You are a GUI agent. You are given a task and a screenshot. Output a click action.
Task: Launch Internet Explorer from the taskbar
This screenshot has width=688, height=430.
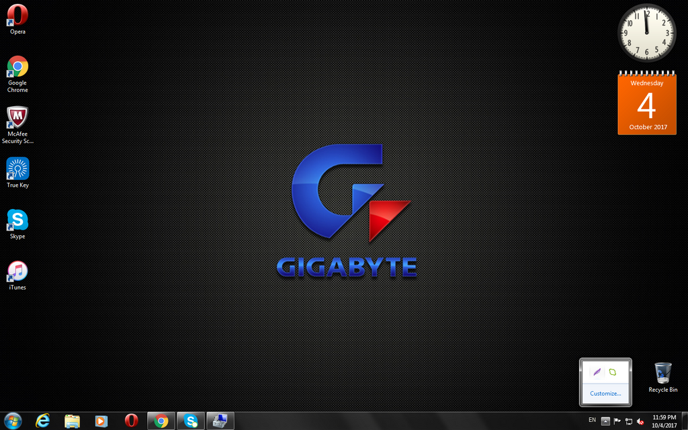click(42, 421)
